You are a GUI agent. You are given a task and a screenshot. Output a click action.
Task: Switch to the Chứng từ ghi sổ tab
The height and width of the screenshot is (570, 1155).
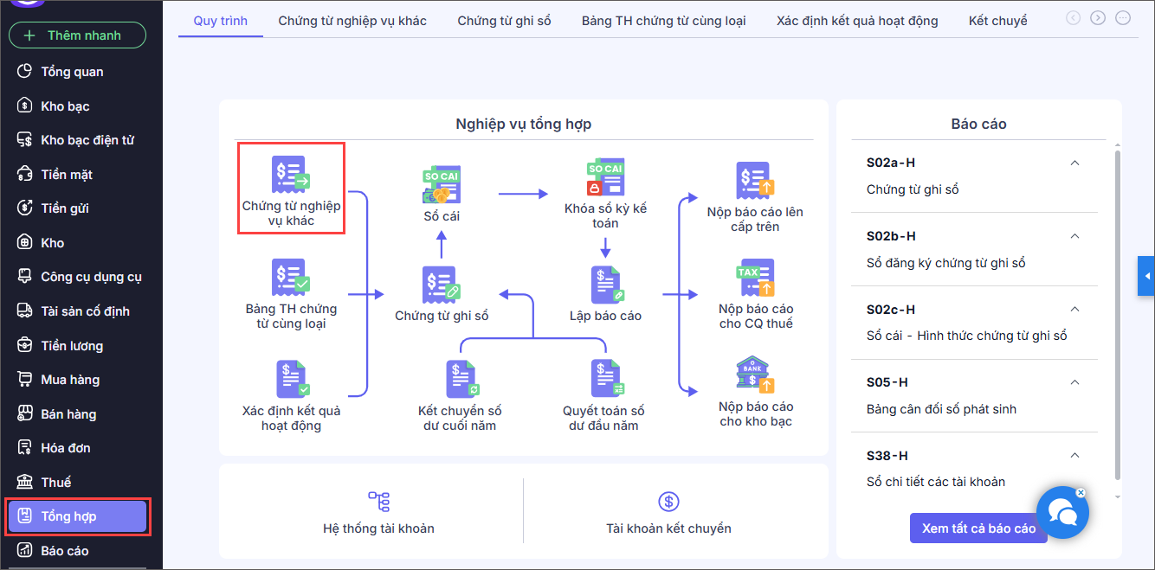click(x=504, y=21)
